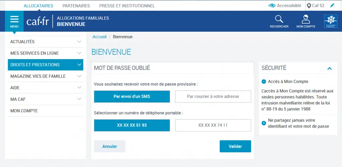Collapse the Sécurité panel chevron

(x=329, y=68)
